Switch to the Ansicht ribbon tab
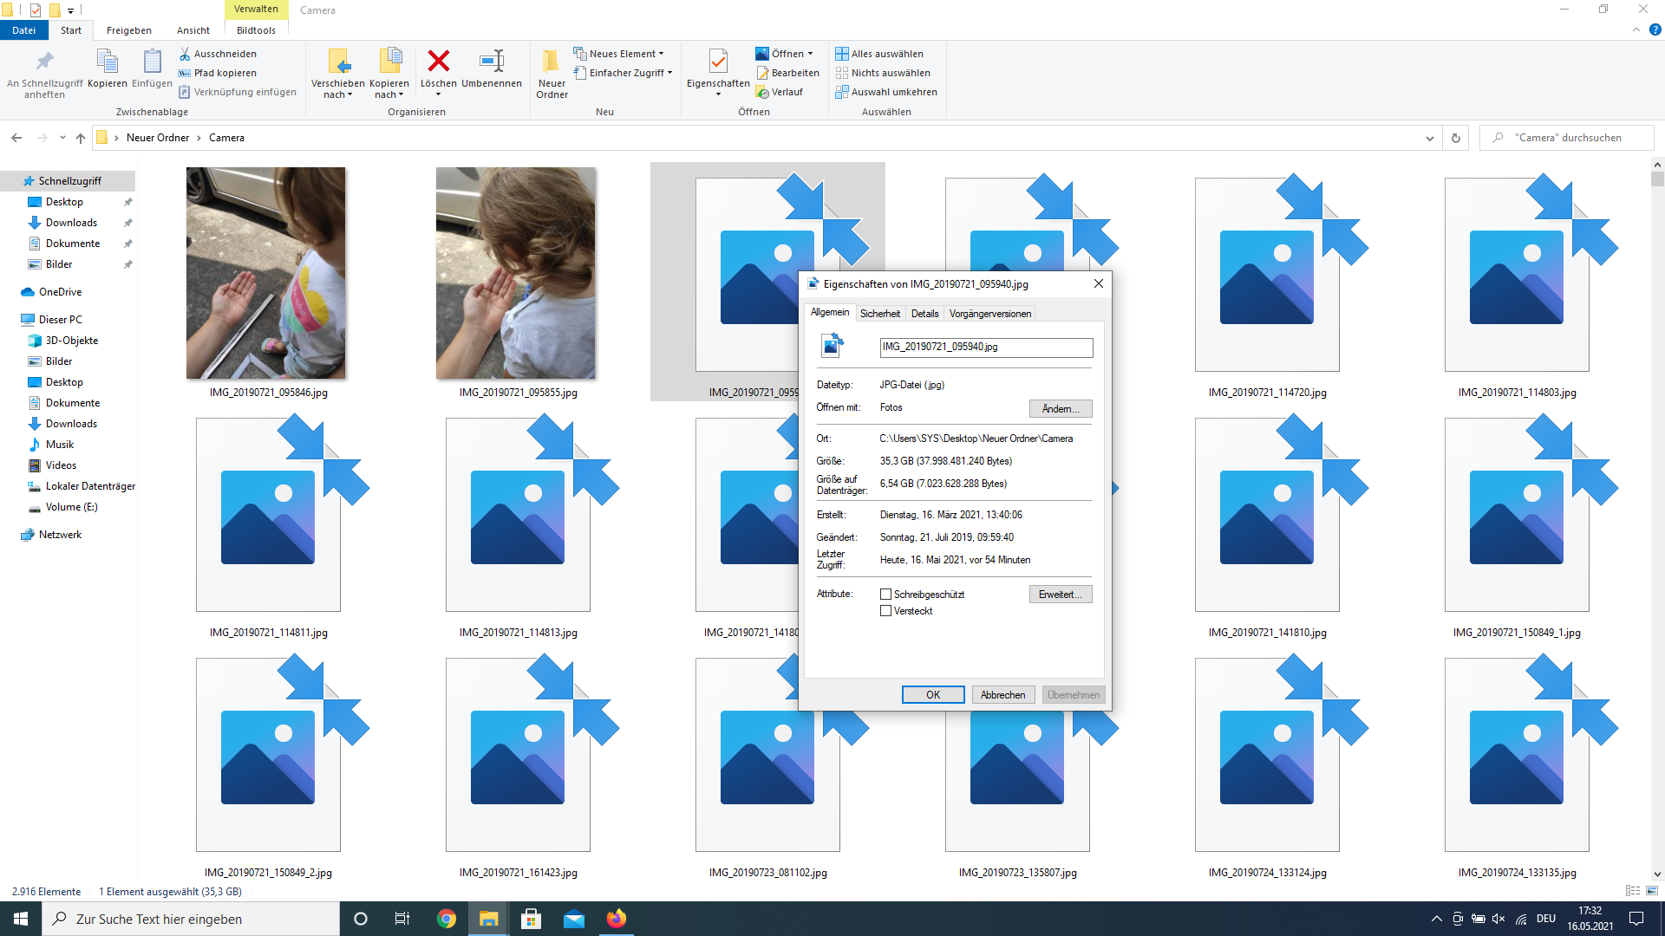This screenshot has height=936, width=1665. [x=193, y=30]
